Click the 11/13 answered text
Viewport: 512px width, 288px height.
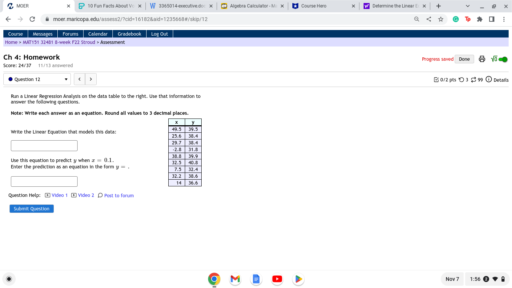(x=55, y=65)
